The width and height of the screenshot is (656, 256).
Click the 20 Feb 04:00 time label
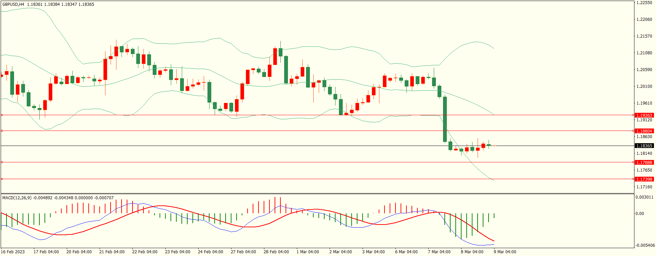tap(79, 252)
